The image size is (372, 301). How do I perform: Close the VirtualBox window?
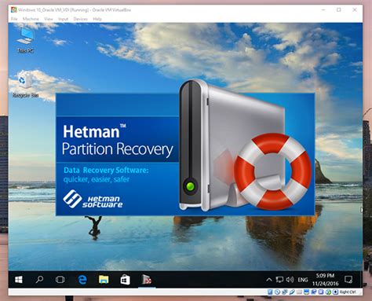[x=355, y=10]
